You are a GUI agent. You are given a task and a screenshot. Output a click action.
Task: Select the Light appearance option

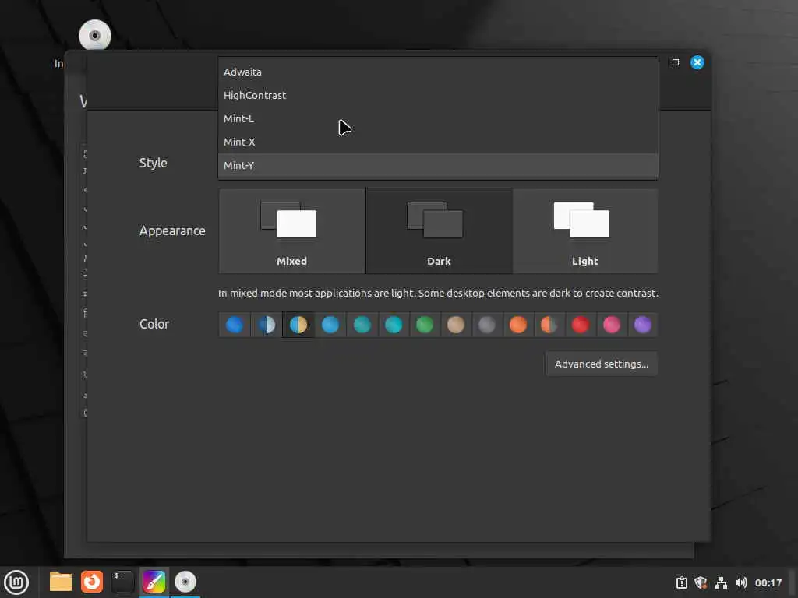585,230
